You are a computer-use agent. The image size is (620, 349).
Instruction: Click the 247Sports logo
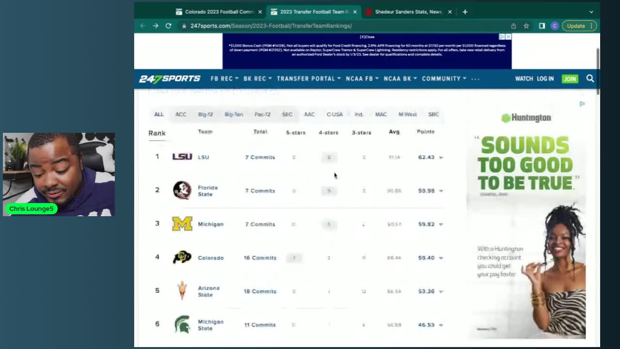point(170,79)
